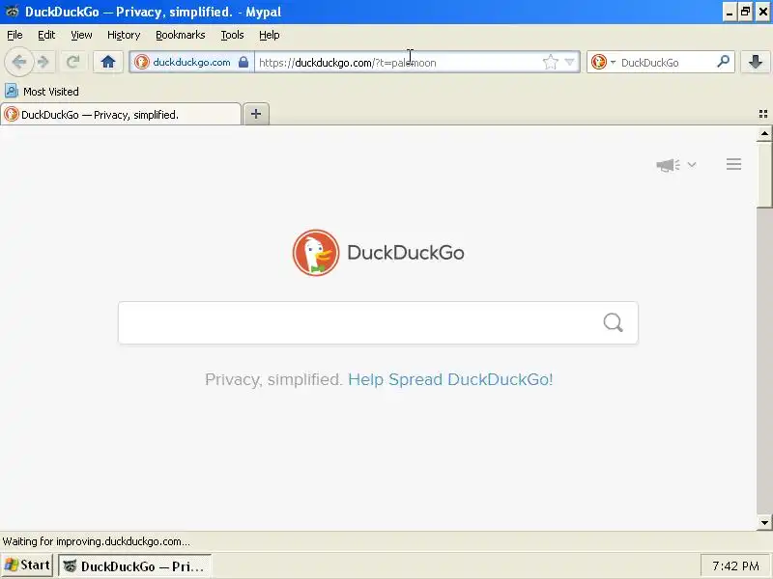773x579 pixels.
Task: Open the Edit menu
Action: pos(46,35)
